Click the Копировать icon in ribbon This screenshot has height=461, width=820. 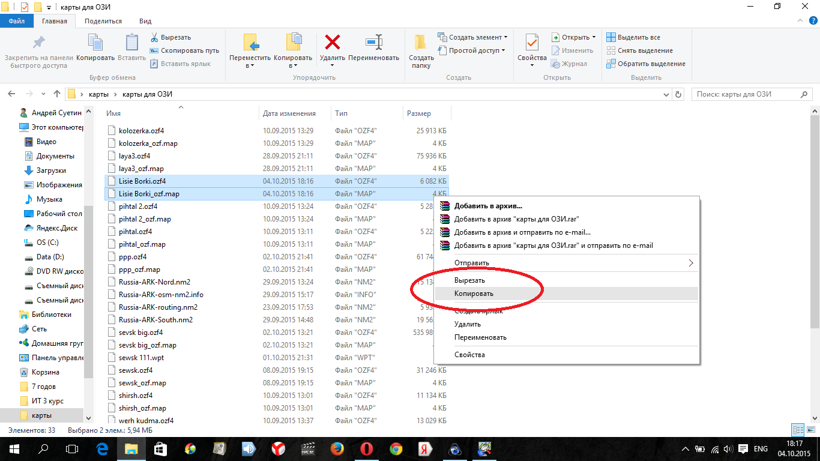click(95, 43)
